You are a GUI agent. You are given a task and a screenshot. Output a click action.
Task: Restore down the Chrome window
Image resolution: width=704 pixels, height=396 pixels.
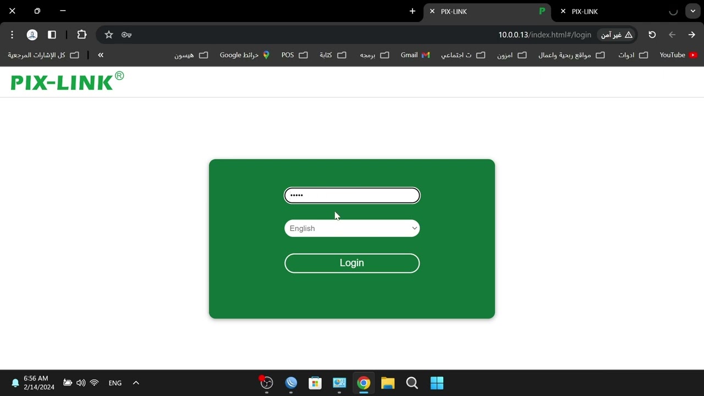(37, 11)
